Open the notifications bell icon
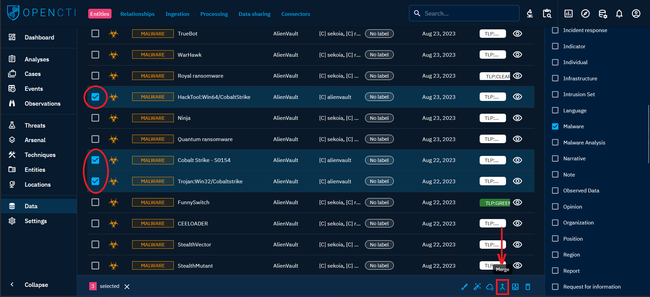Image resolution: width=650 pixels, height=297 pixels. click(x=619, y=13)
